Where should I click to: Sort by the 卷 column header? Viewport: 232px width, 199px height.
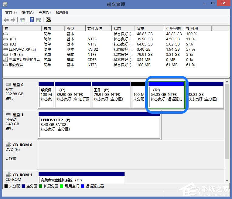click(x=22, y=28)
